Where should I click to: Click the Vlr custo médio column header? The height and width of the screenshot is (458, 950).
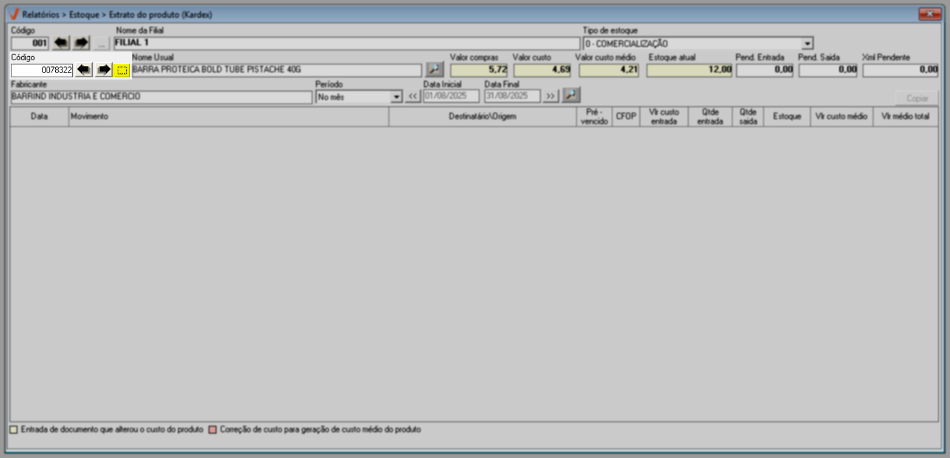(841, 116)
